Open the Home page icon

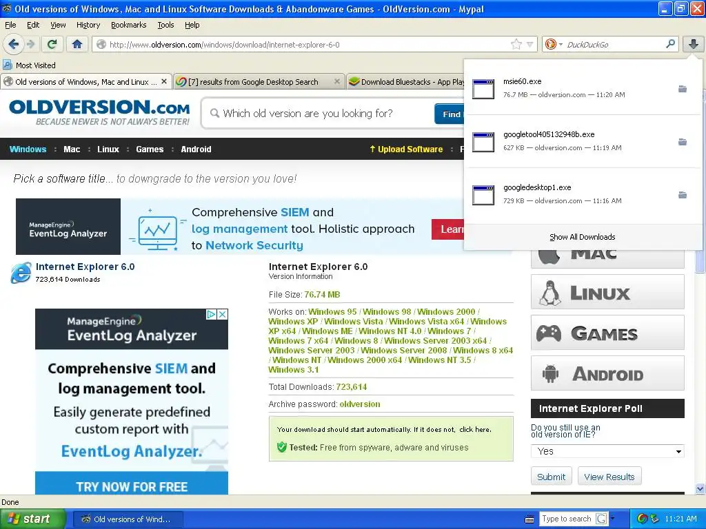point(77,44)
